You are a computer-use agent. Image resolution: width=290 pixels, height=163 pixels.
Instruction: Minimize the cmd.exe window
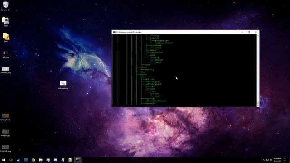242,32
